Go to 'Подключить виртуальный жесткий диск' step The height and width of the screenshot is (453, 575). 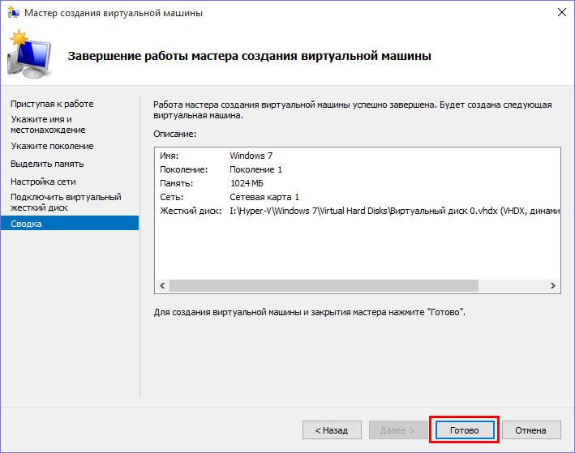pyautogui.click(x=66, y=202)
